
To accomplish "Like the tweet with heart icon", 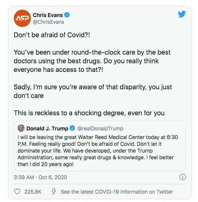I will [18, 192].
